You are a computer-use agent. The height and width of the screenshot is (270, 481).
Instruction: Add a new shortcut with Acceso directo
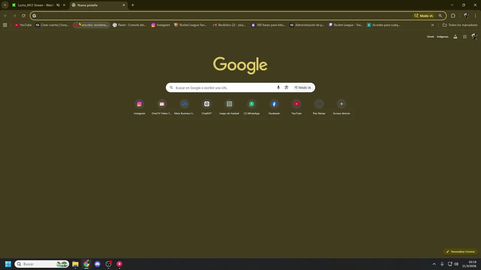point(341,107)
